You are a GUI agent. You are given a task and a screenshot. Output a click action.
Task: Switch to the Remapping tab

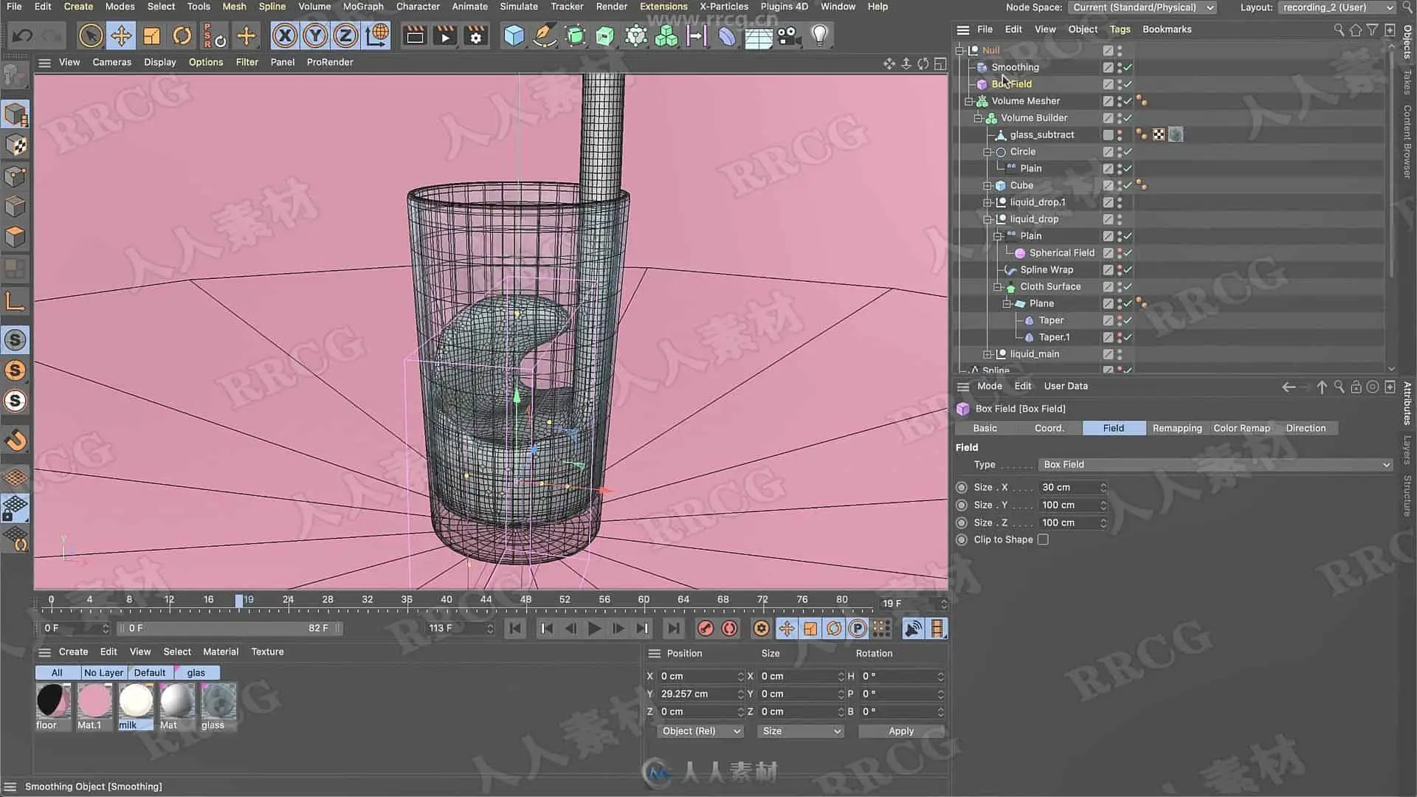pyautogui.click(x=1177, y=428)
